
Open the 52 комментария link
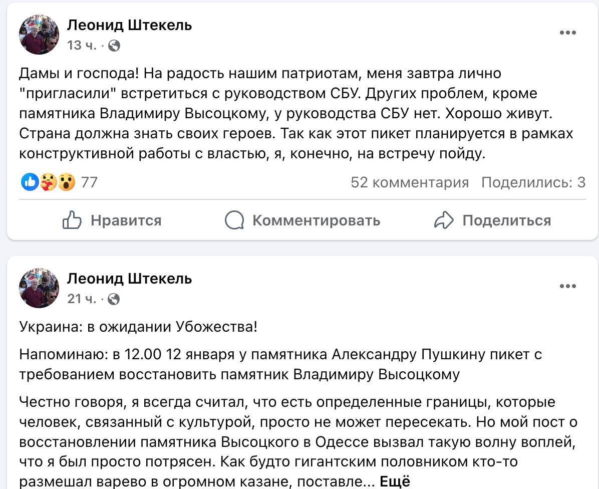tap(410, 182)
